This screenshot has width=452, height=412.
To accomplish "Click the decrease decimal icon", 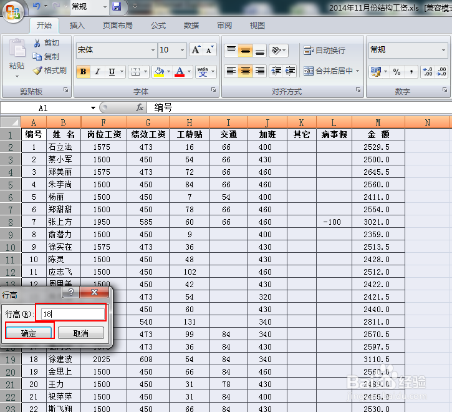I will (x=441, y=72).
